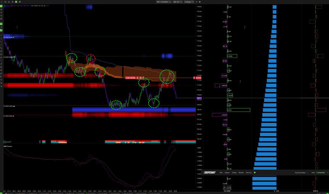Click the upper Put Wi(OI-R)(0D) level label

tap(9, 106)
